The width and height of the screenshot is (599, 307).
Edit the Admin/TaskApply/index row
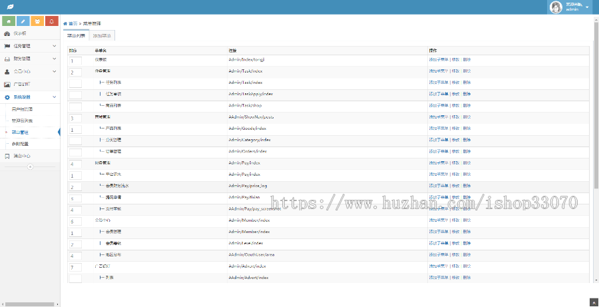pyautogui.click(x=455, y=94)
